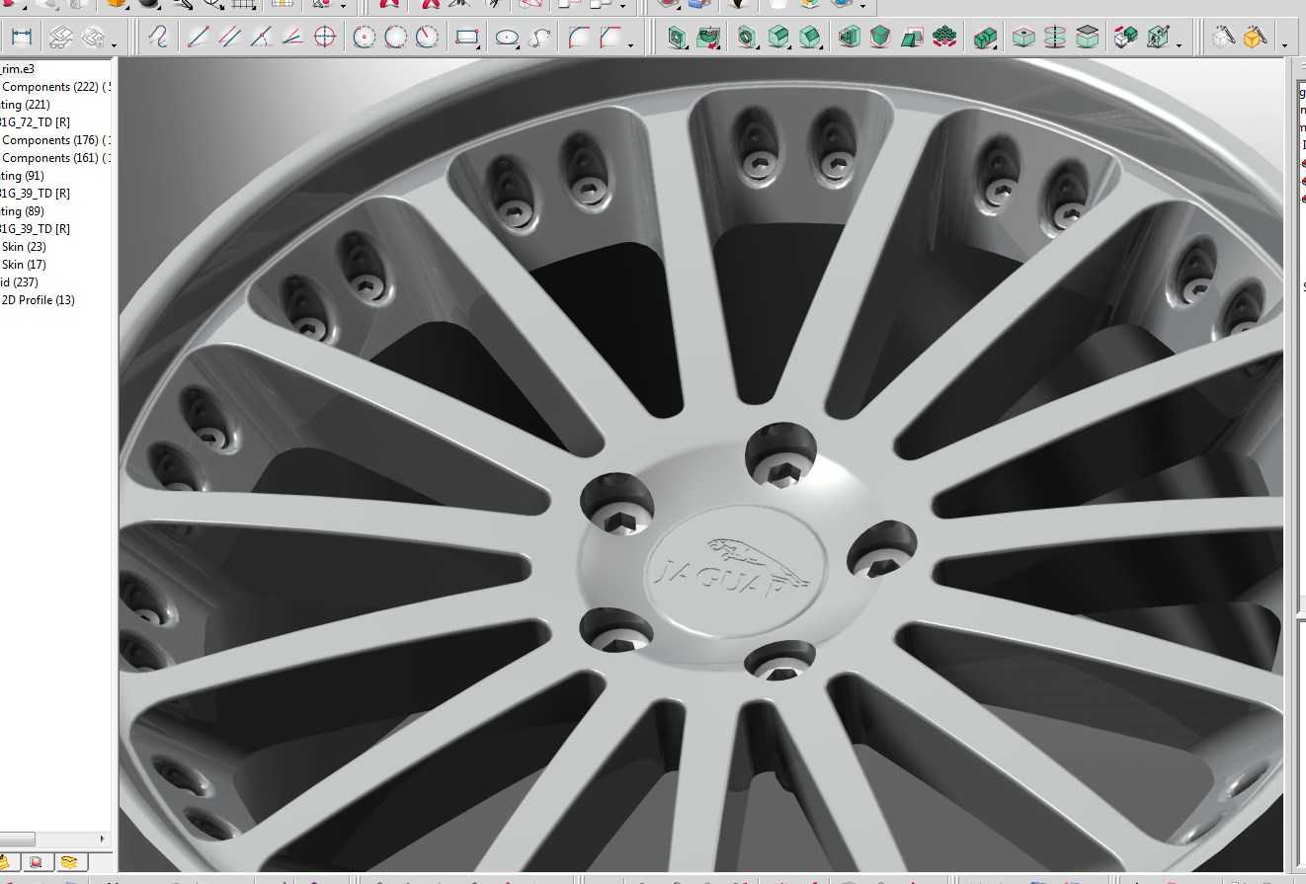Select the ellipse sketch tool

(507, 39)
